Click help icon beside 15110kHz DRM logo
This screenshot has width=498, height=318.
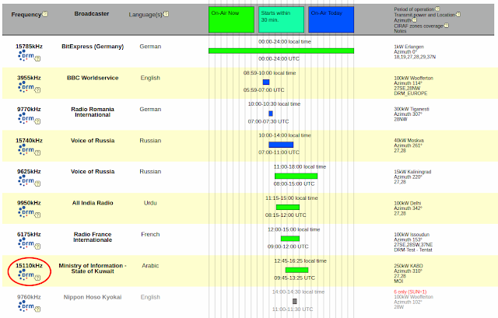point(37,278)
